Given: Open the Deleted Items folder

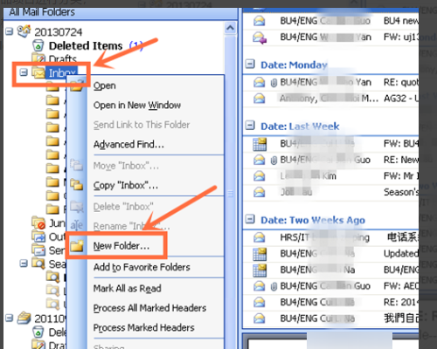Looking at the screenshot, I should [86, 45].
